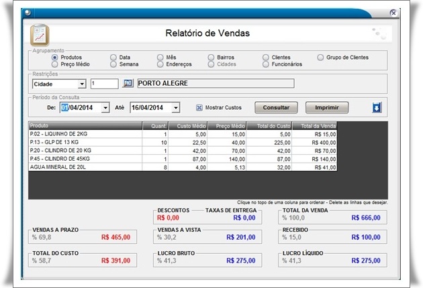
Task: Open the Até end date dropdown
Action: tap(176, 108)
